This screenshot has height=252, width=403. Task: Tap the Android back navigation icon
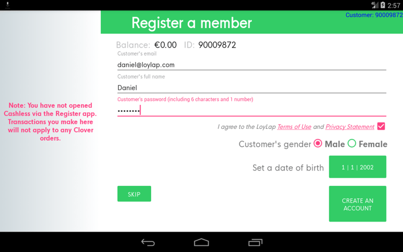148,242
